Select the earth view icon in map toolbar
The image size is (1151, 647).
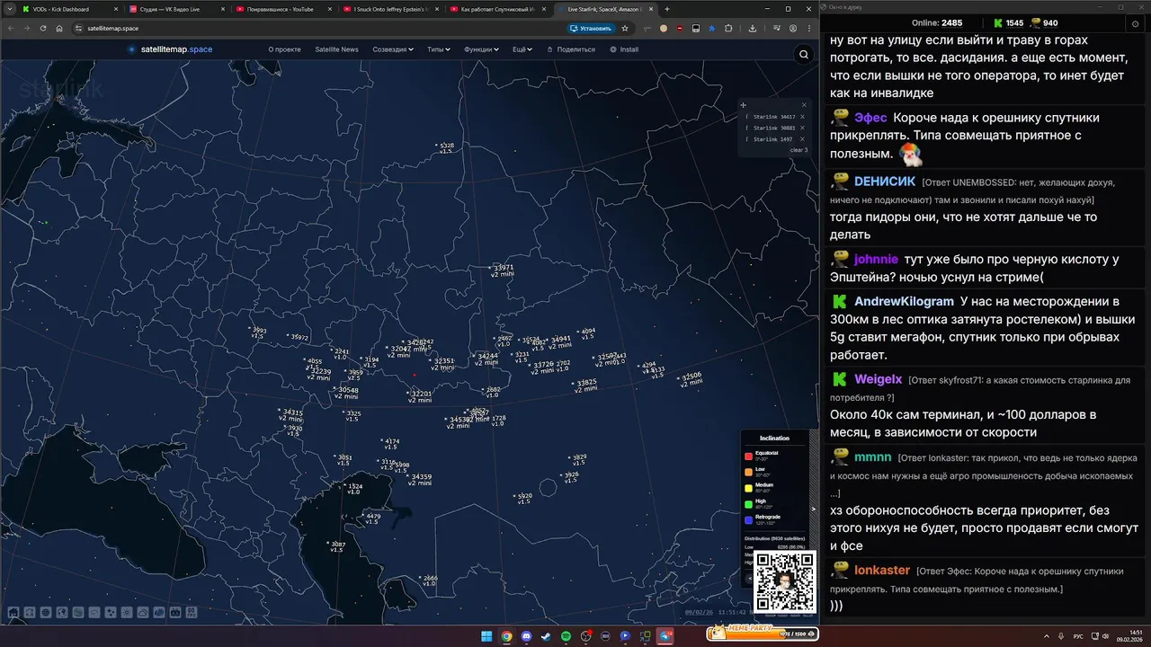click(x=62, y=612)
